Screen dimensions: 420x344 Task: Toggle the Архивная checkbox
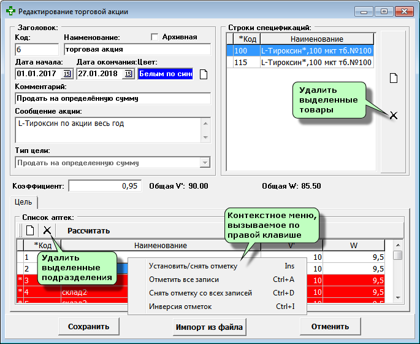click(x=155, y=37)
